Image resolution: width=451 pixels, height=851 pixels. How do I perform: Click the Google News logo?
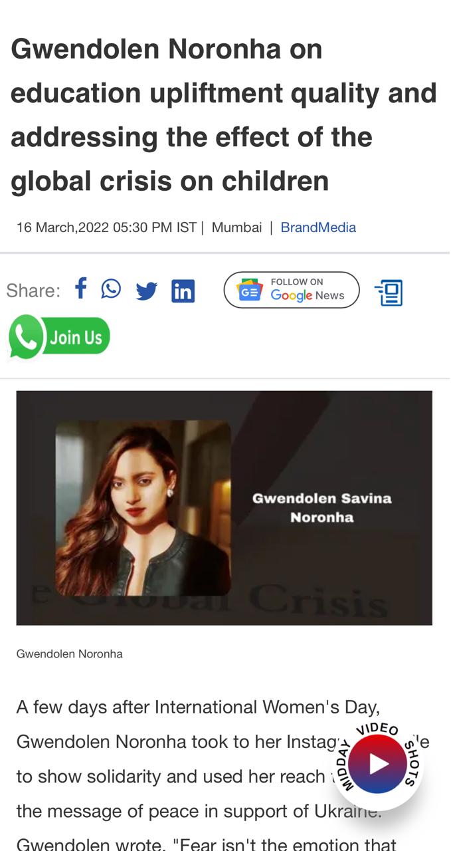coord(250,290)
